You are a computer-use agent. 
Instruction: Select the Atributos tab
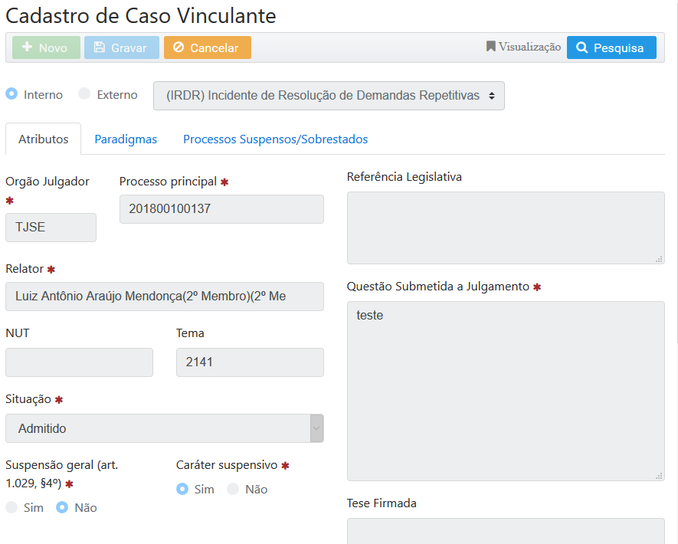(43, 139)
